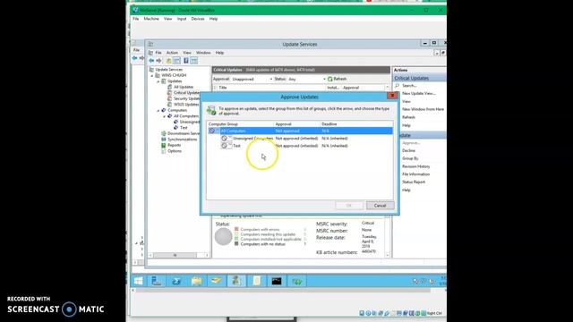Click the green Refresh icon beside Status filter
The width and height of the screenshot is (573, 322).
coord(330,79)
